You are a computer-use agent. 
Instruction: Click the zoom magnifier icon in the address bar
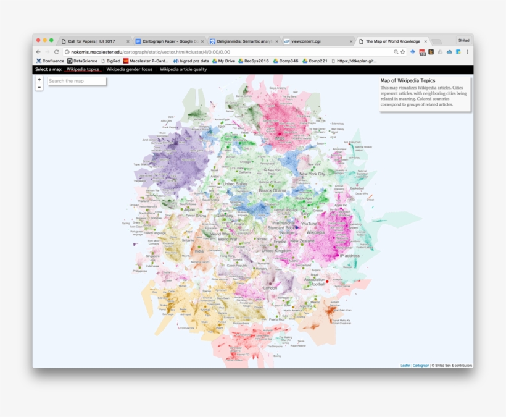tap(396, 52)
